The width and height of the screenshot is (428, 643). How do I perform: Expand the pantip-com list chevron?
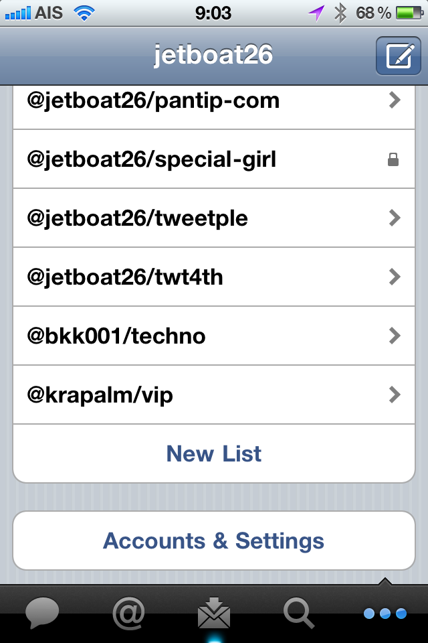tap(395, 100)
